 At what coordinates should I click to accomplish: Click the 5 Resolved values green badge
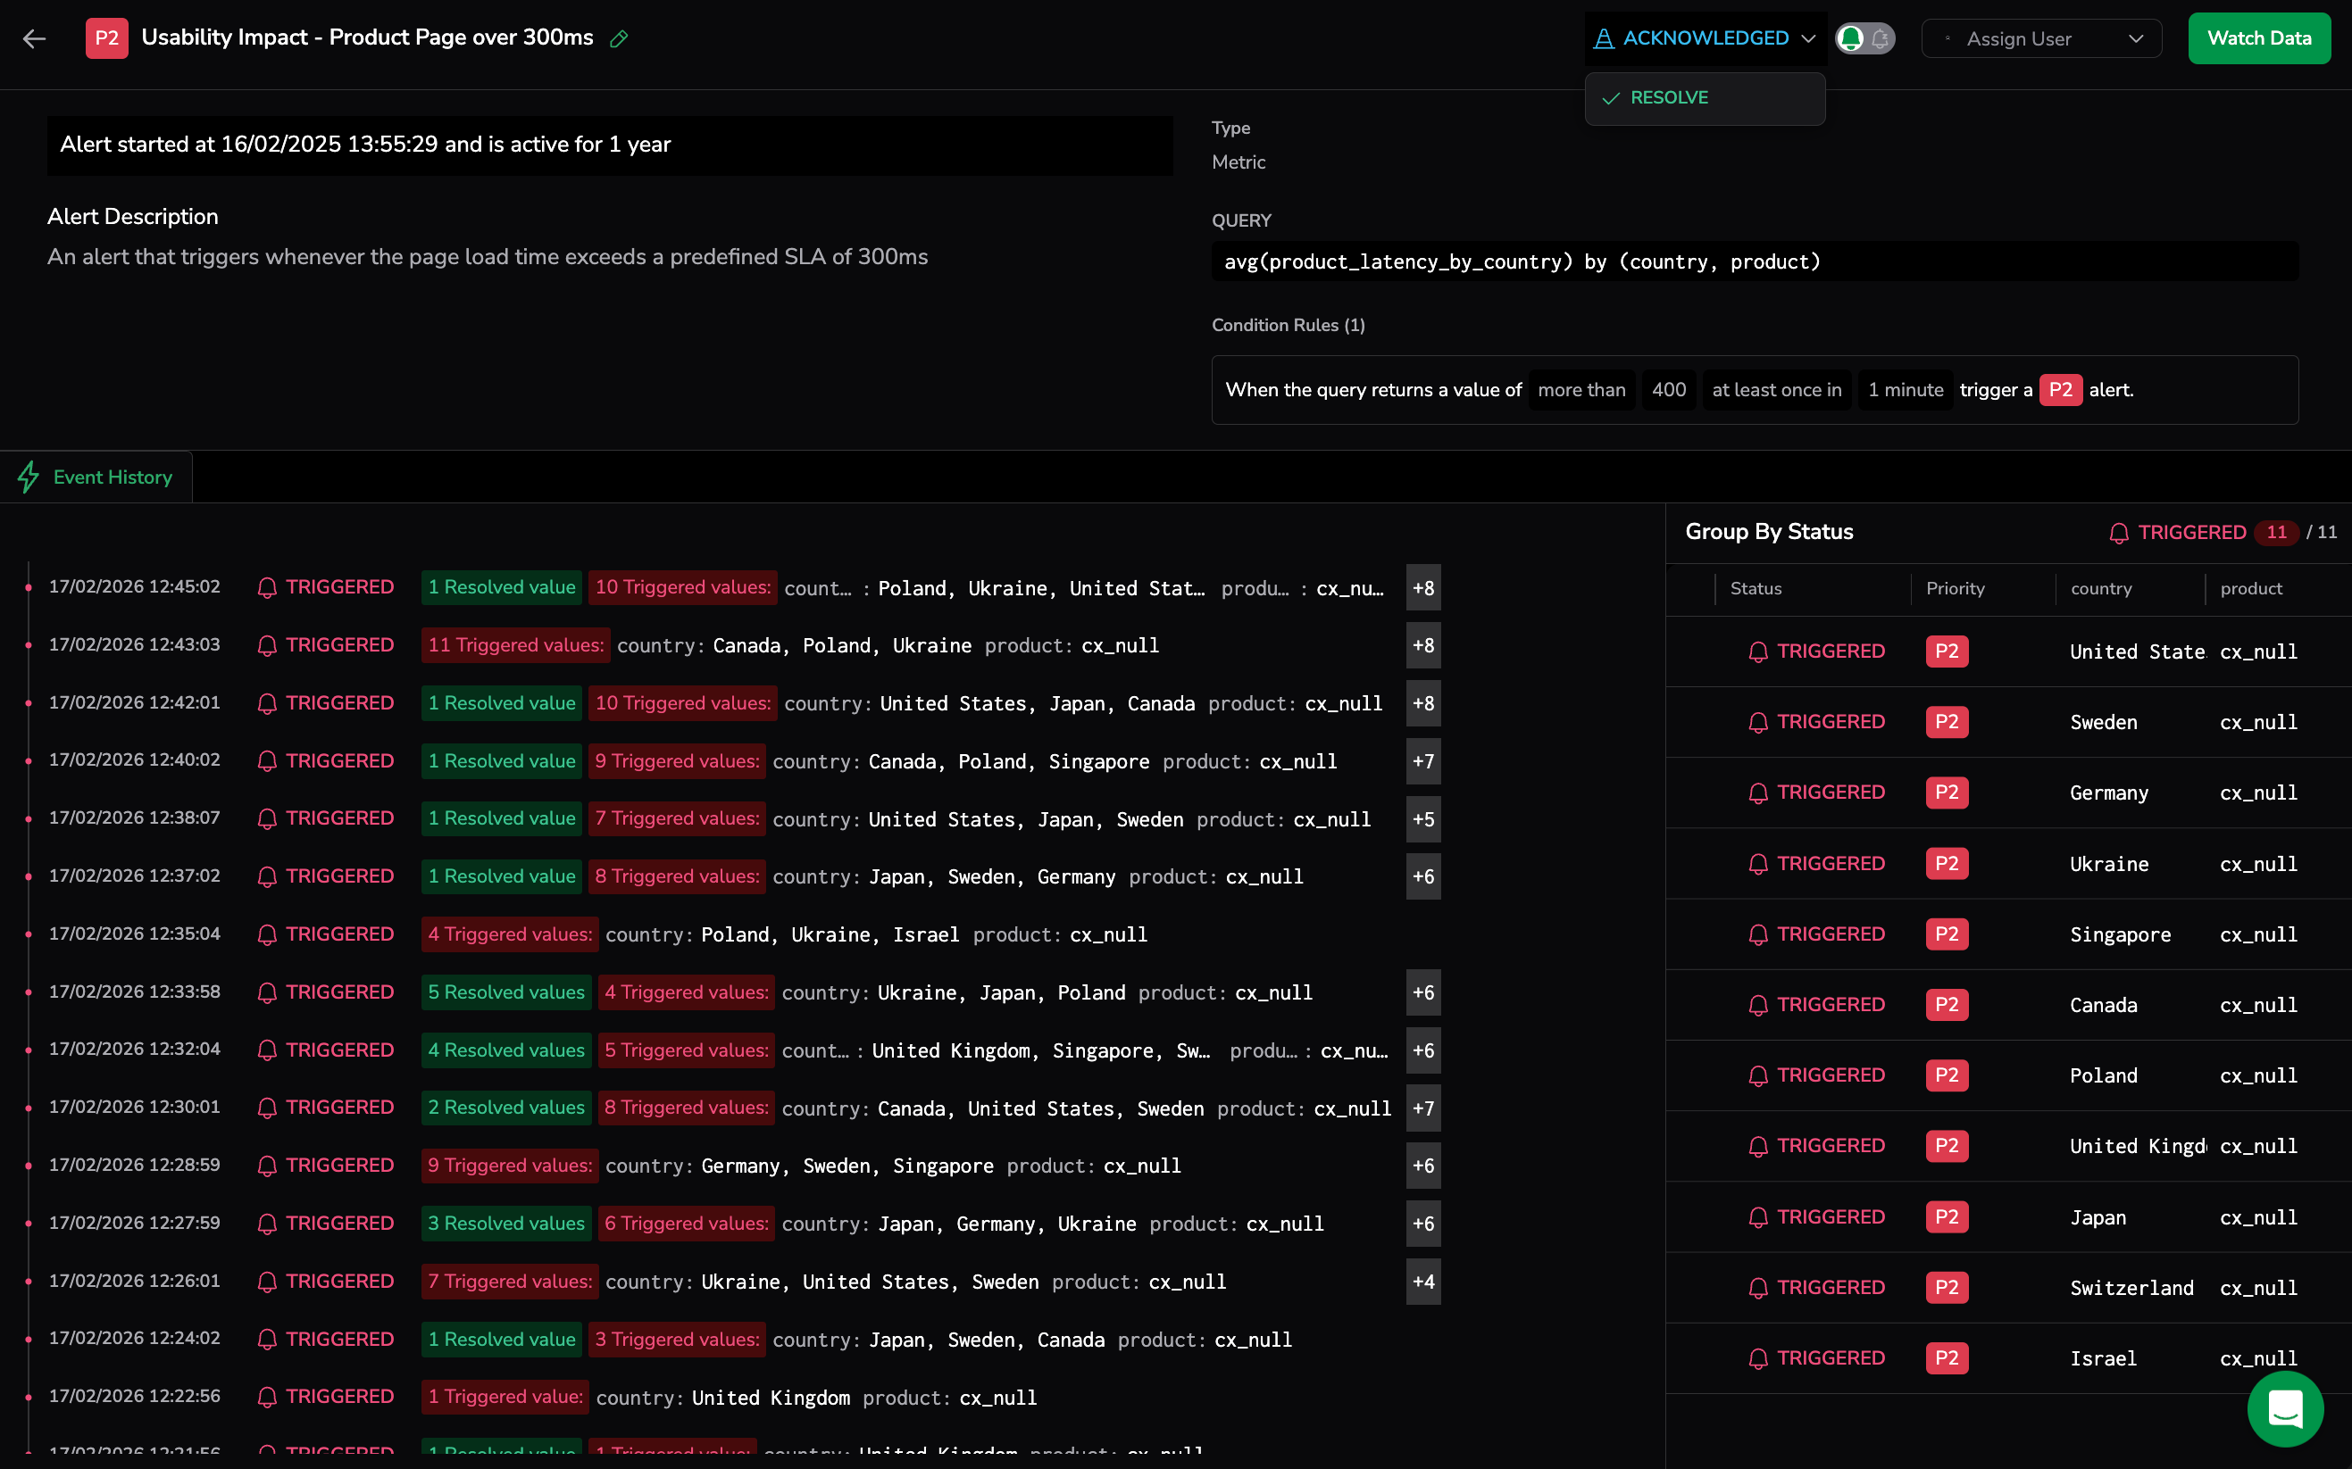(505, 993)
